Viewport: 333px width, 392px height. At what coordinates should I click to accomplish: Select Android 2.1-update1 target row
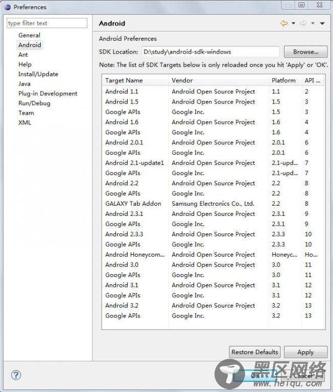pyautogui.click(x=213, y=163)
